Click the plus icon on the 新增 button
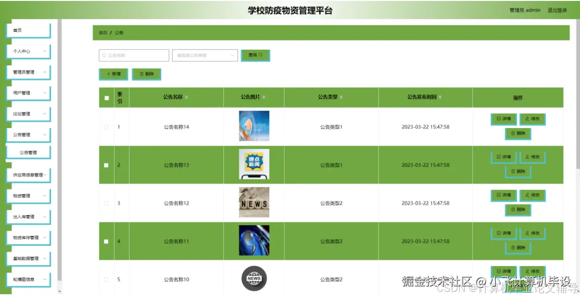Screen dimensions: 580x297 pyautogui.click(x=107, y=74)
